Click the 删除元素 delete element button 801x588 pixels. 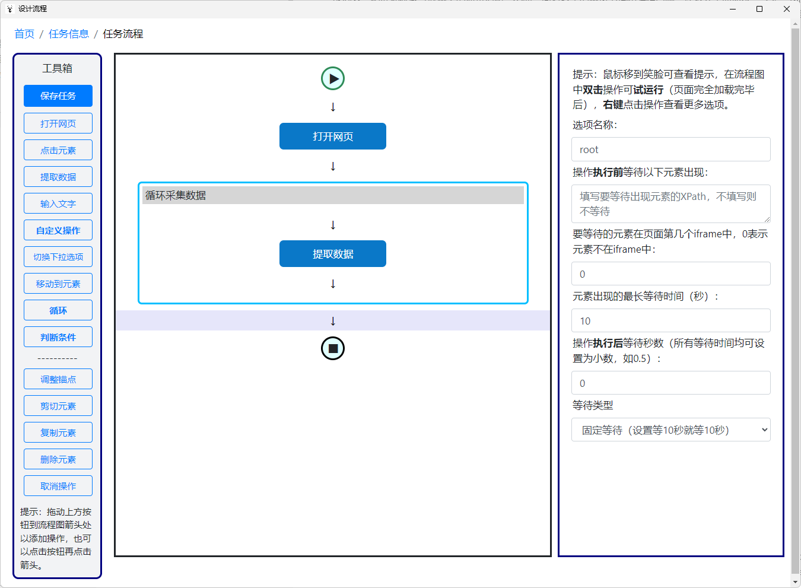[58, 459]
